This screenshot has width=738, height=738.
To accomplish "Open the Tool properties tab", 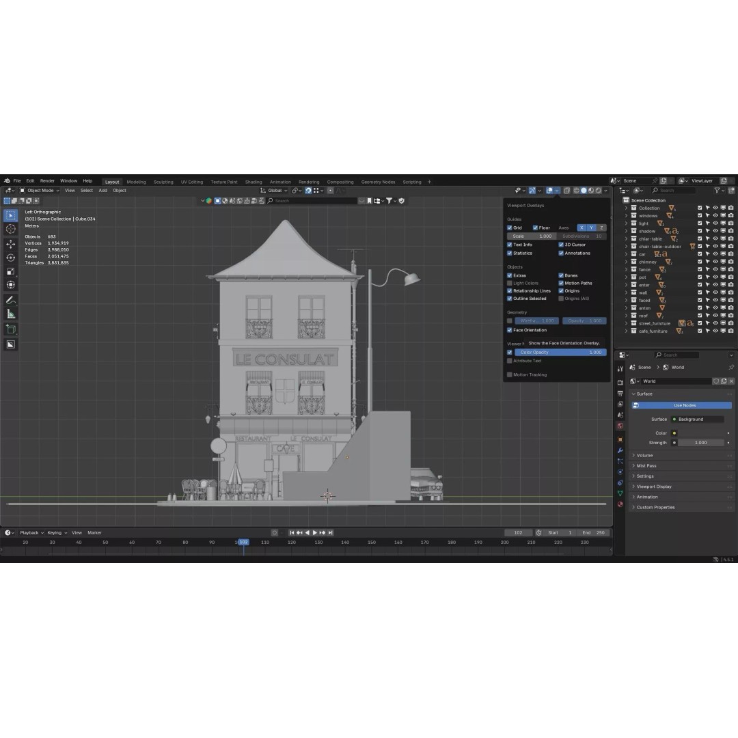I will point(620,368).
